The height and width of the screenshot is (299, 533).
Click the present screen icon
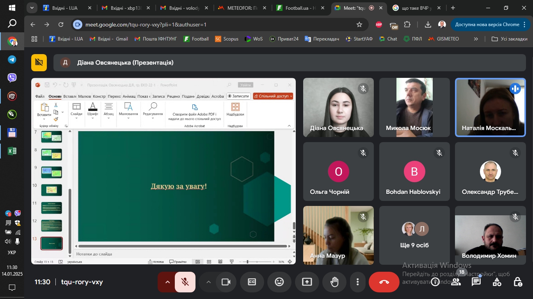pyautogui.click(x=307, y=282)
